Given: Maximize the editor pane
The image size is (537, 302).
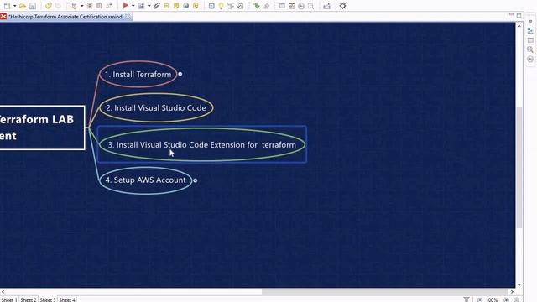Looking at the screenshot, I should point(519,15).
